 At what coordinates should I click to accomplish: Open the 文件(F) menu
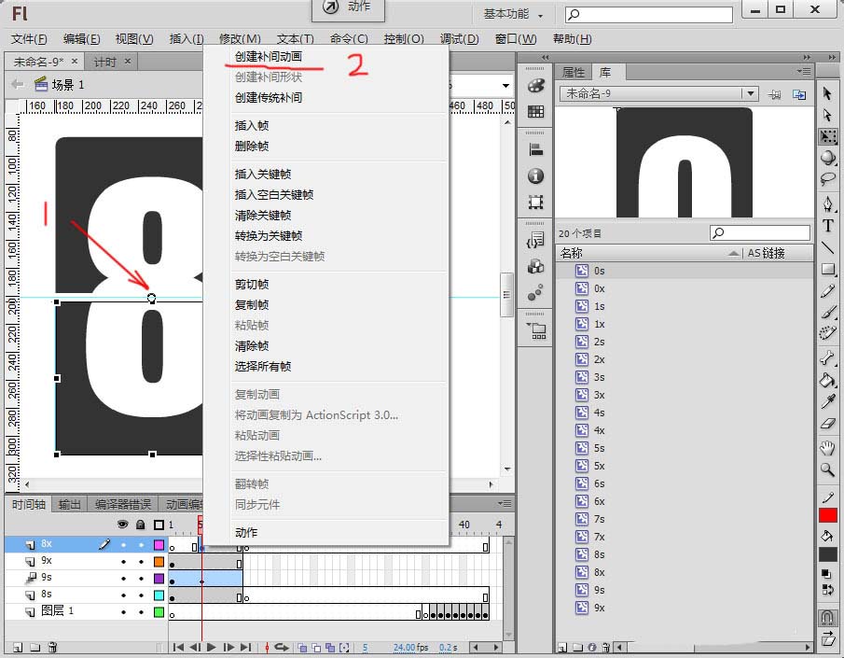click(29, 39)
